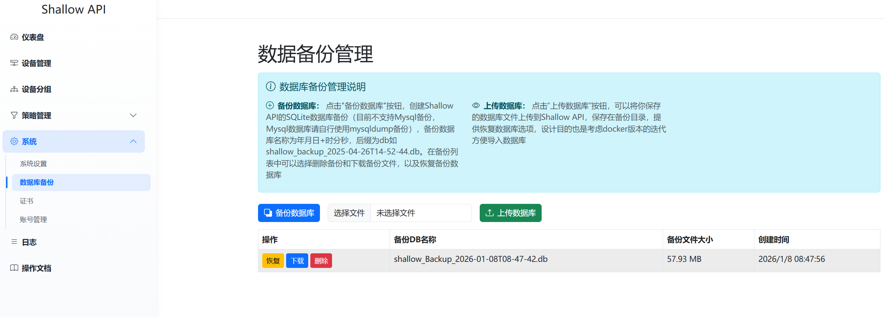884x317 pixels.
Task: Click the device management icon
Action: point(14,63)
